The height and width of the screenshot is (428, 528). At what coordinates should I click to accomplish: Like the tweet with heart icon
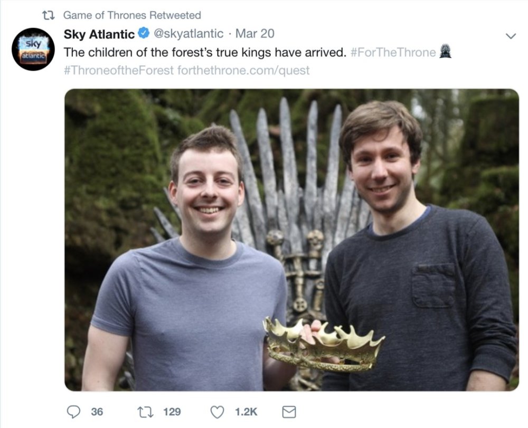[217, 412]
